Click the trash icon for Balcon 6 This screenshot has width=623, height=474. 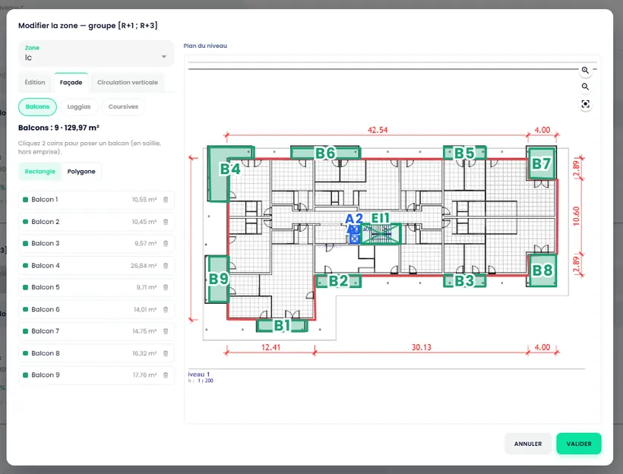pyautogui.click(x=166, y=309)
